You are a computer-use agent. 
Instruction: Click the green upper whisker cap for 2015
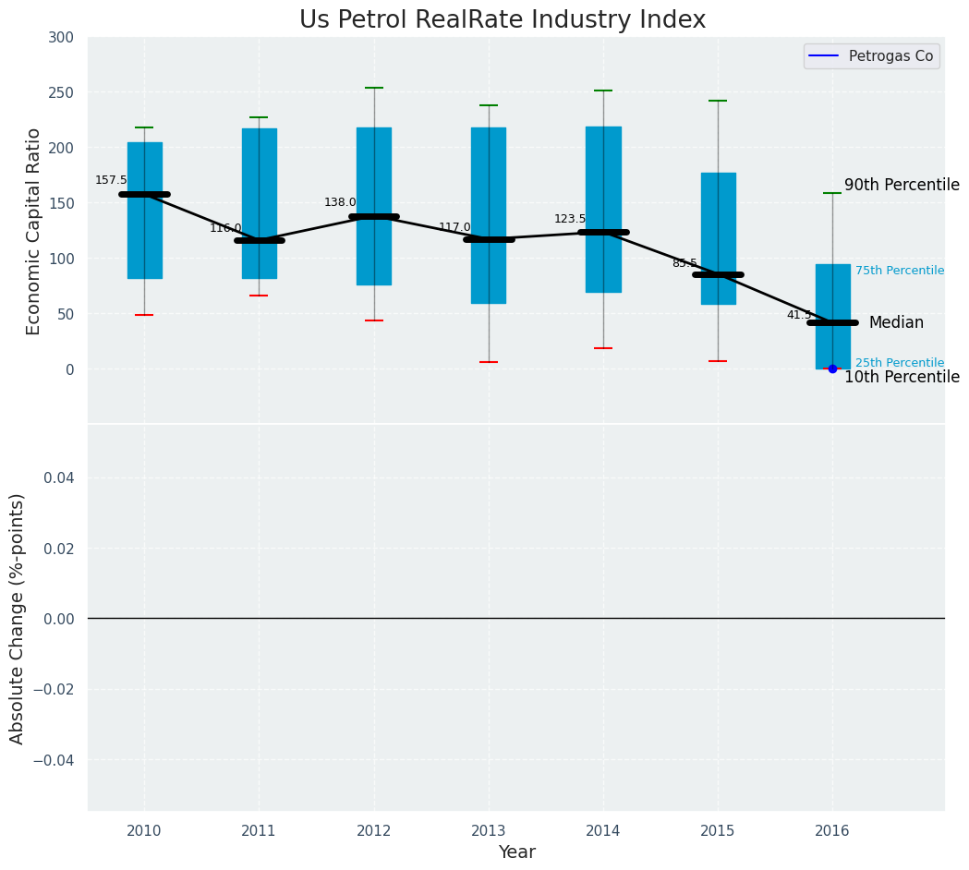click(718, 101)
